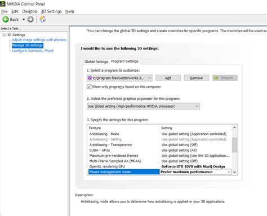Select Adjust image settings with preview
The image size is (267, 216).
pos(39,40)
